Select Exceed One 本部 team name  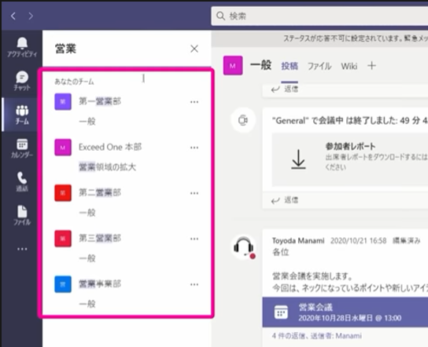tap(110, 147)
